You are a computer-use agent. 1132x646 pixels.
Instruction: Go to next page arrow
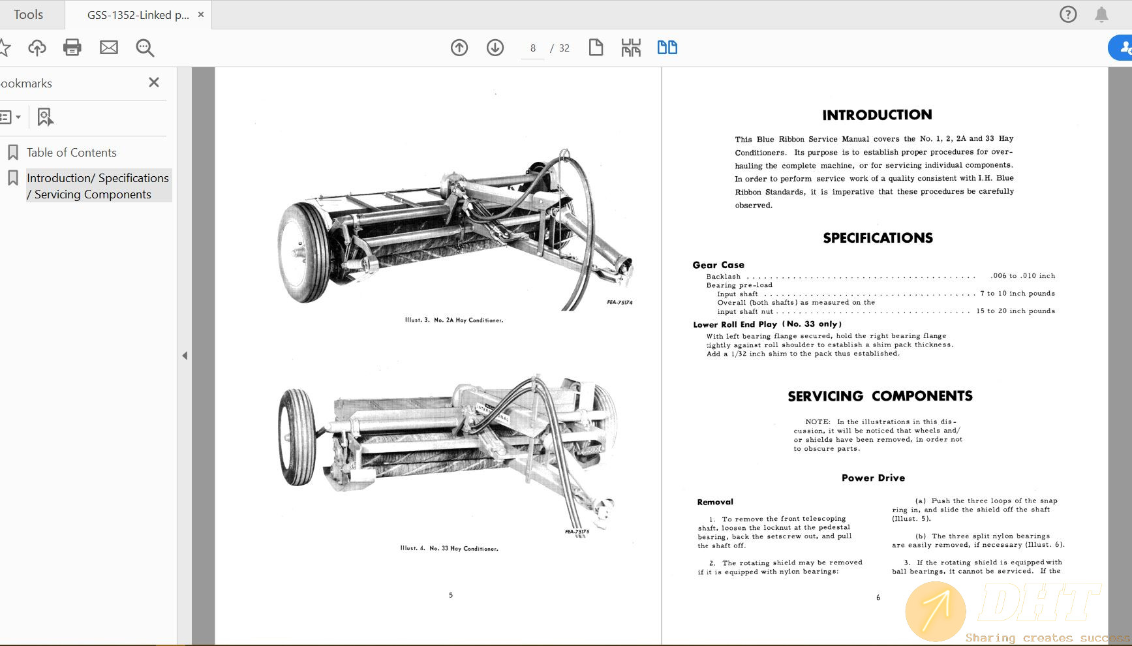pos(495,48)
